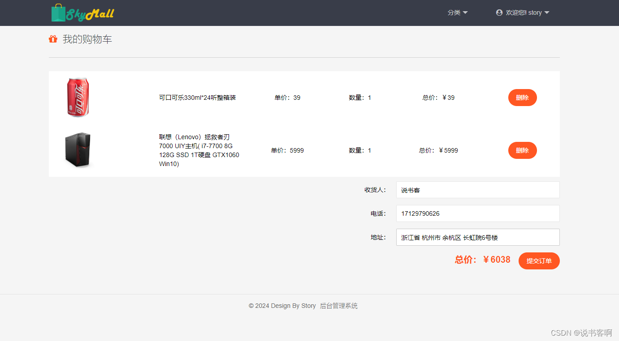Click the SkyMall logo
The height and width of the screenshot is (341, 619).
[83, 13]
